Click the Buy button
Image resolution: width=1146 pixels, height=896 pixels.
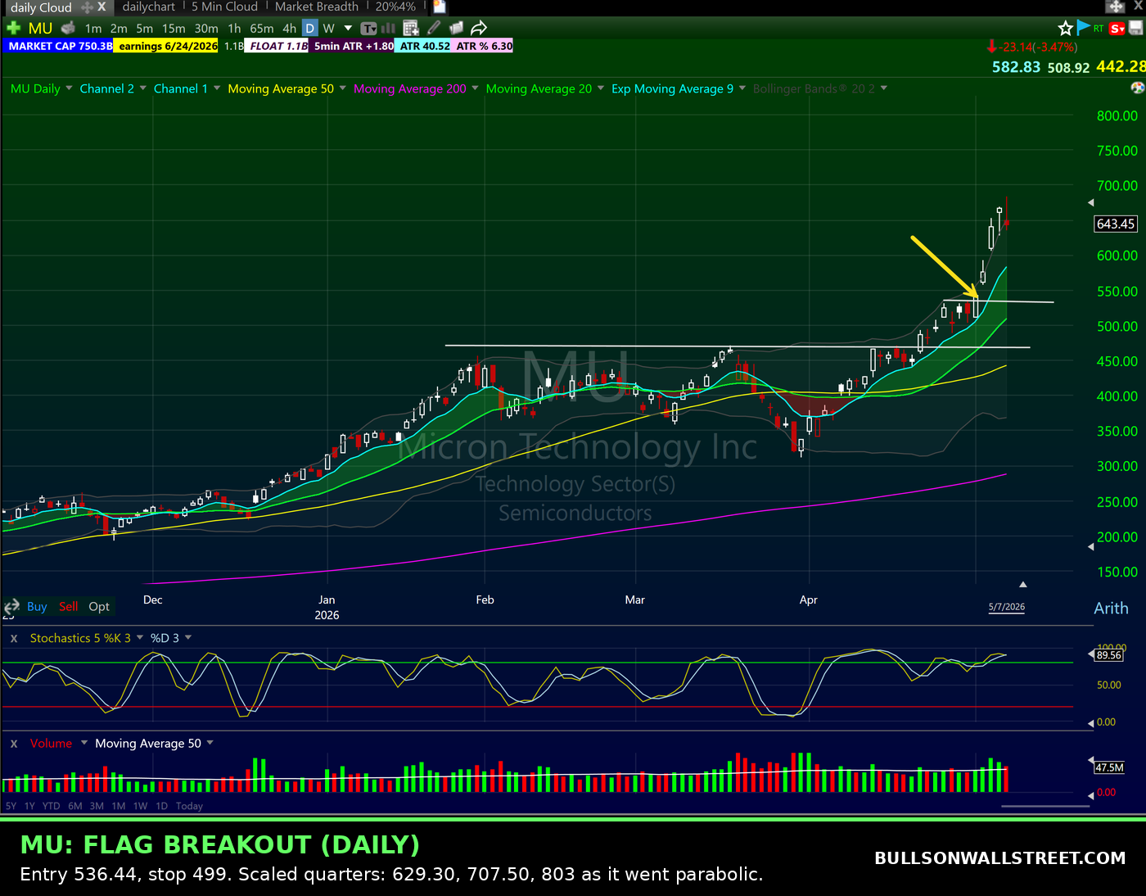[x=37, y=607]
